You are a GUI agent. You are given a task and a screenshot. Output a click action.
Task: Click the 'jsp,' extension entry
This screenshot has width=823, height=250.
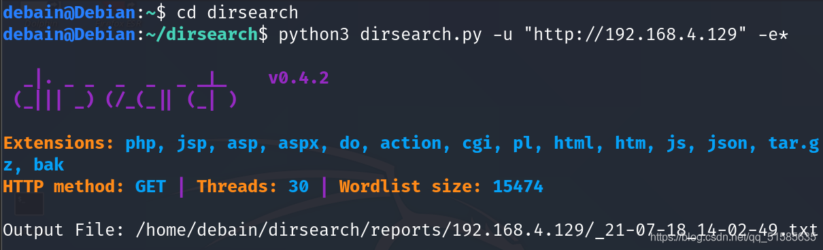[197, 143]
